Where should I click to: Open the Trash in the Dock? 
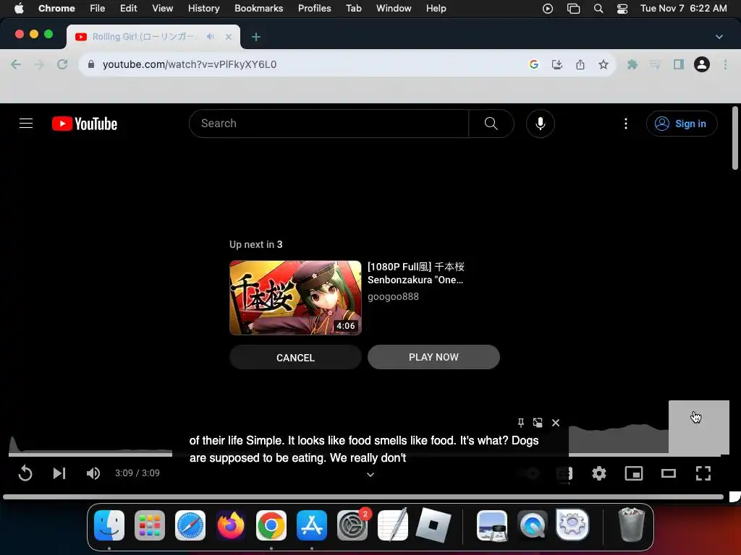(631, 525)
